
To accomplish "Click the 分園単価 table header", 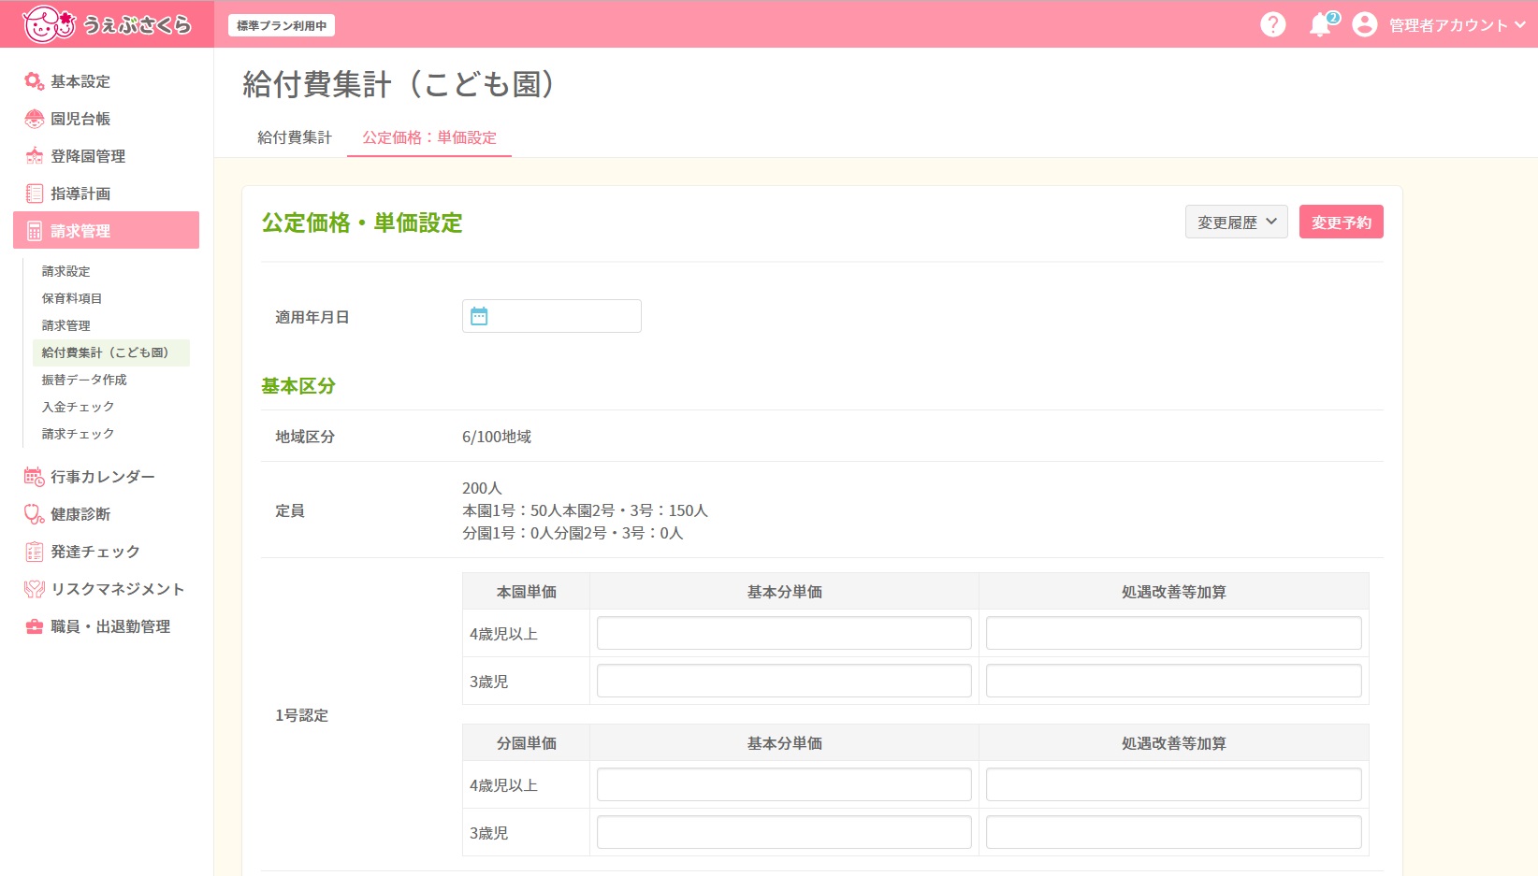I will click(x=526, y=743).
